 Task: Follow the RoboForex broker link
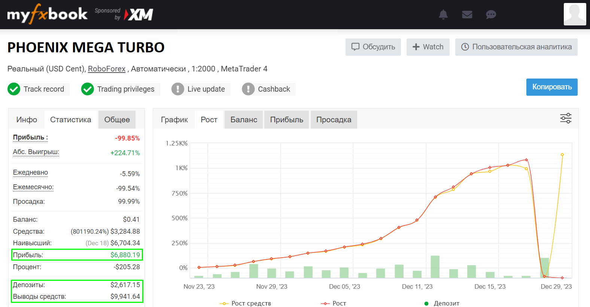click(x=107, y=69)
